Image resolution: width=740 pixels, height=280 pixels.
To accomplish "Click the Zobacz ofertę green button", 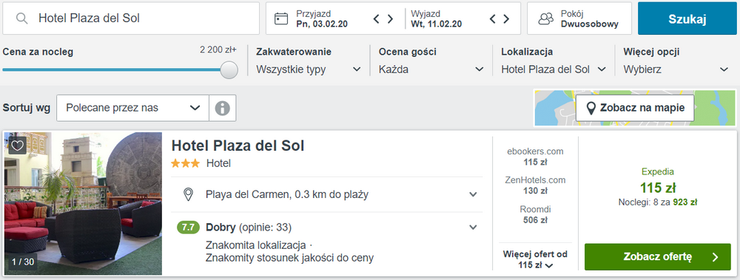I will [x=657, y=257].
